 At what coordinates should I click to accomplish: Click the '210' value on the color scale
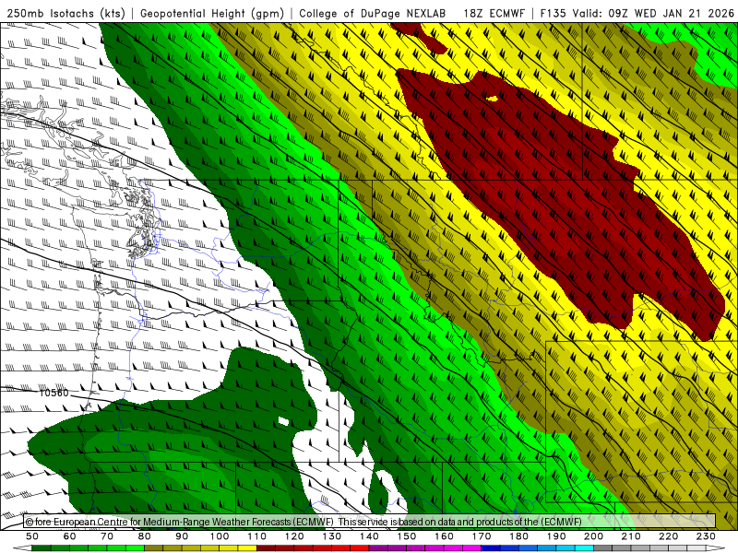click(x=631, y=536)
